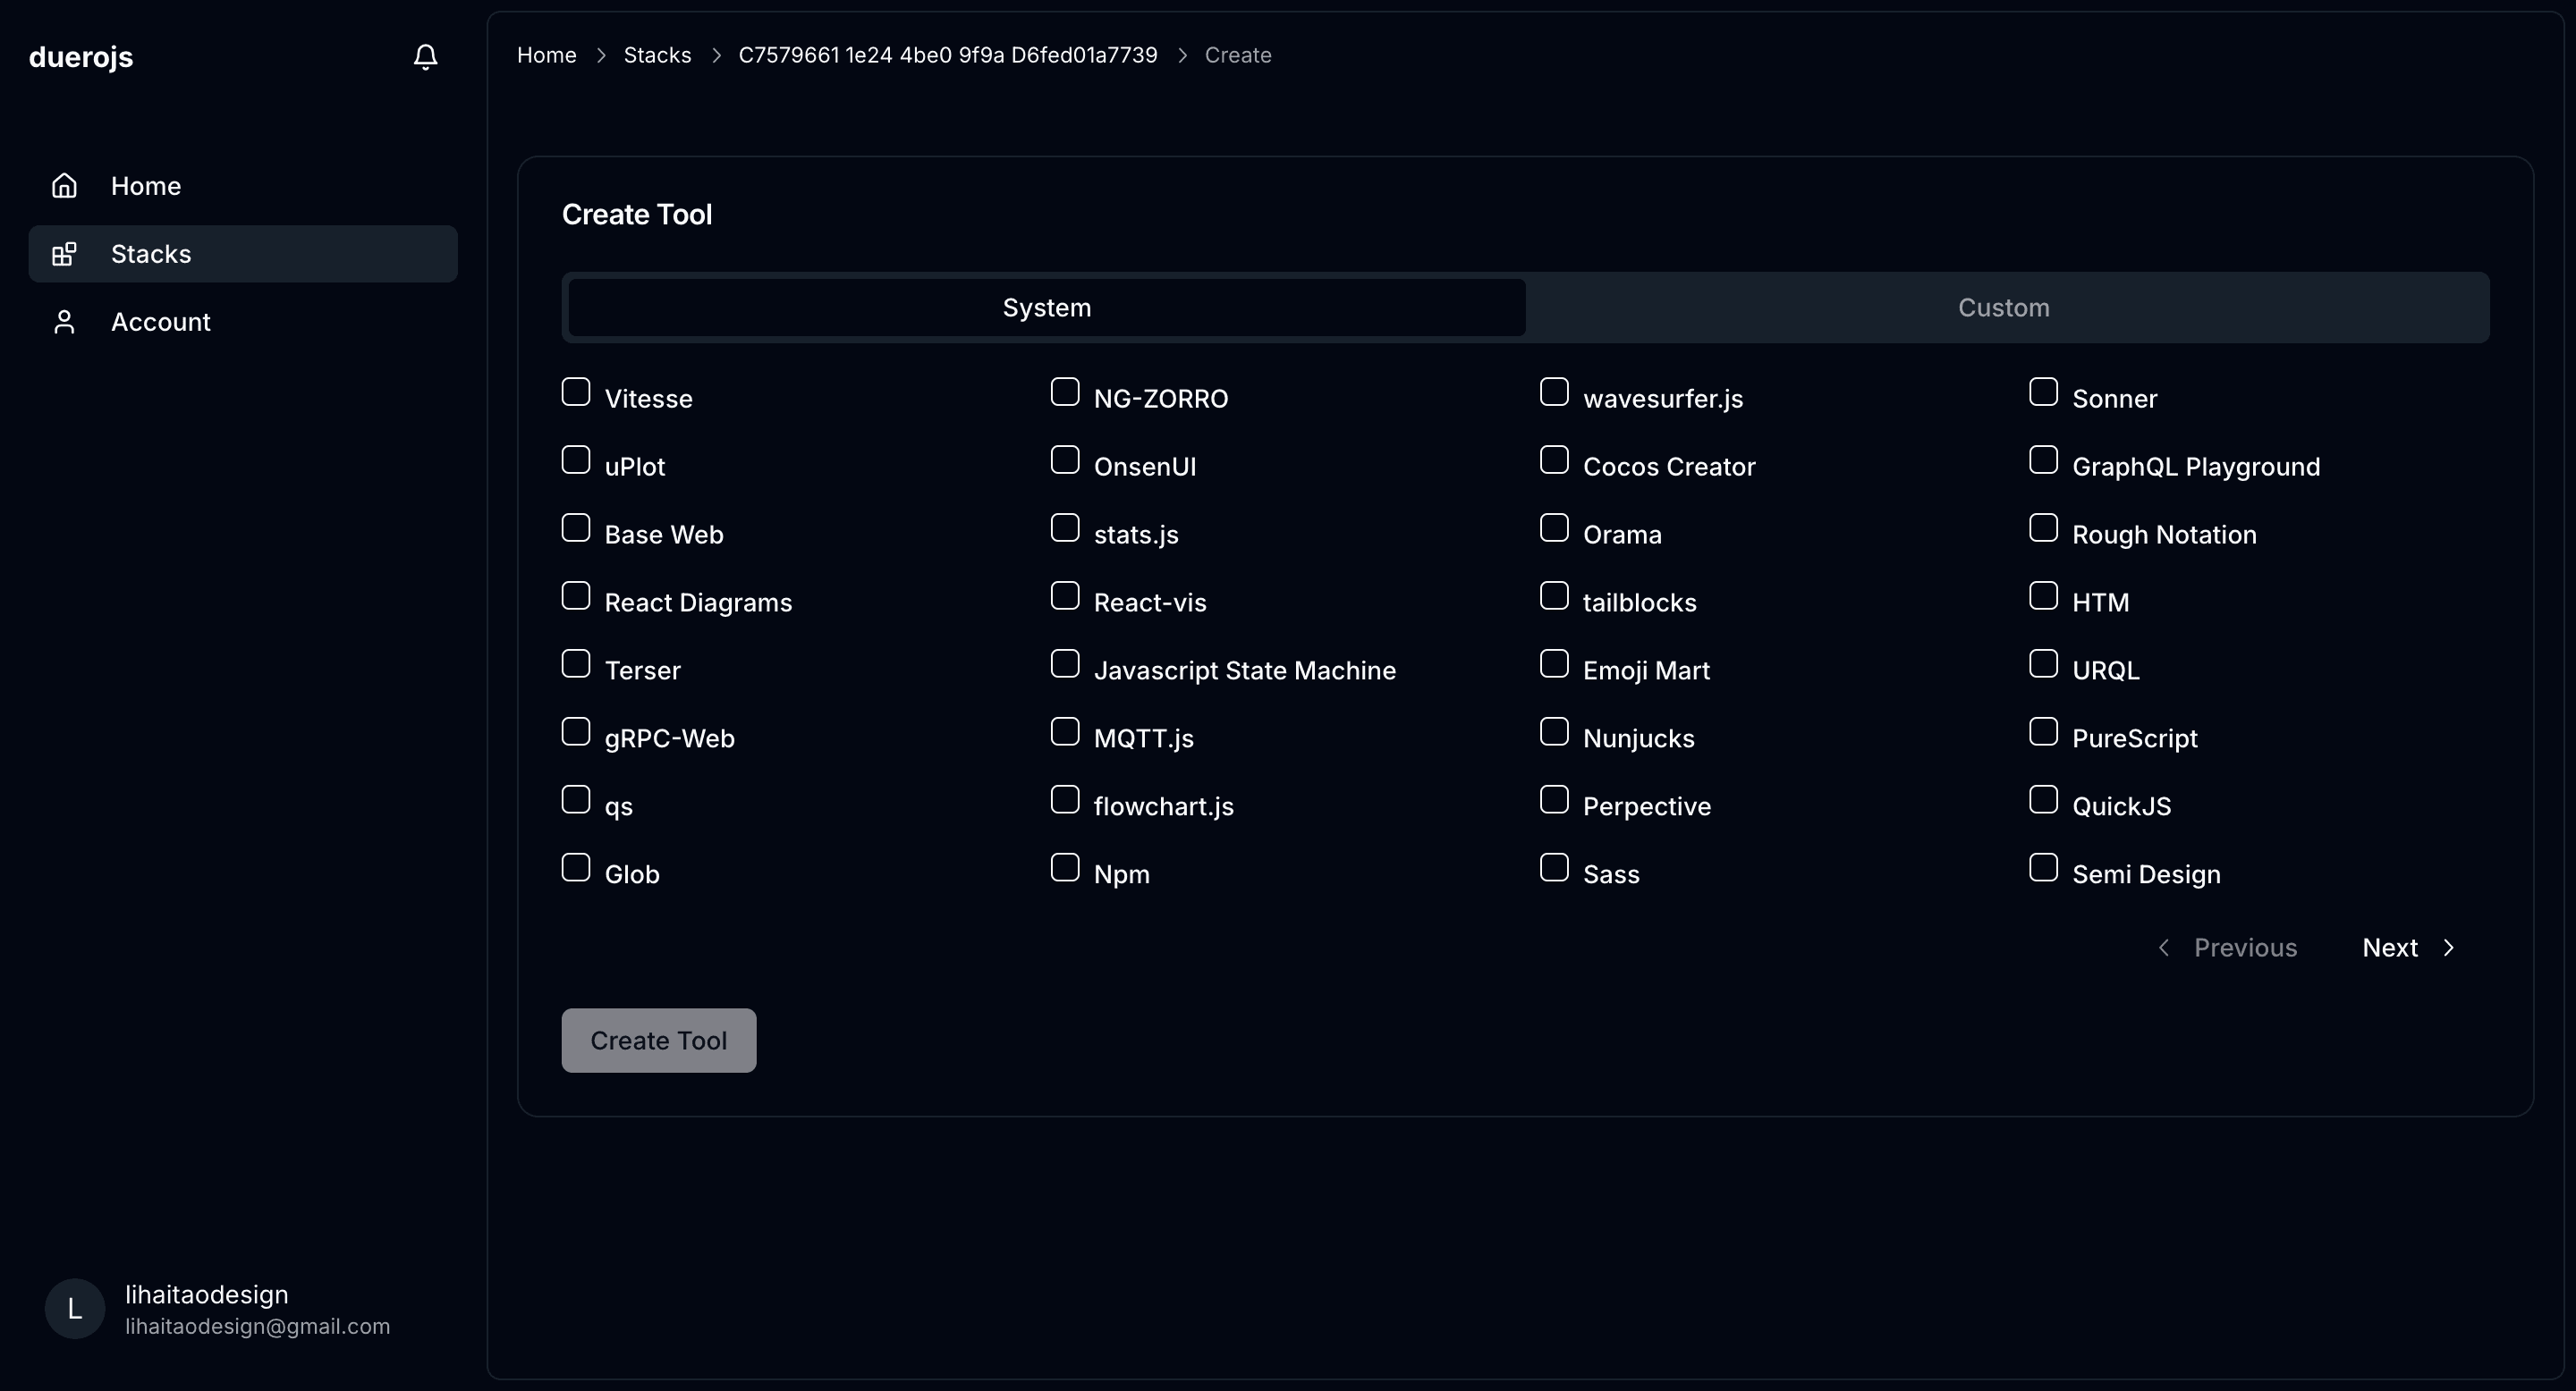Check the QuickJS checkbox
Viewport: 2576px width, 1391px height.
pyautogui.click(x=2043, y=799)
